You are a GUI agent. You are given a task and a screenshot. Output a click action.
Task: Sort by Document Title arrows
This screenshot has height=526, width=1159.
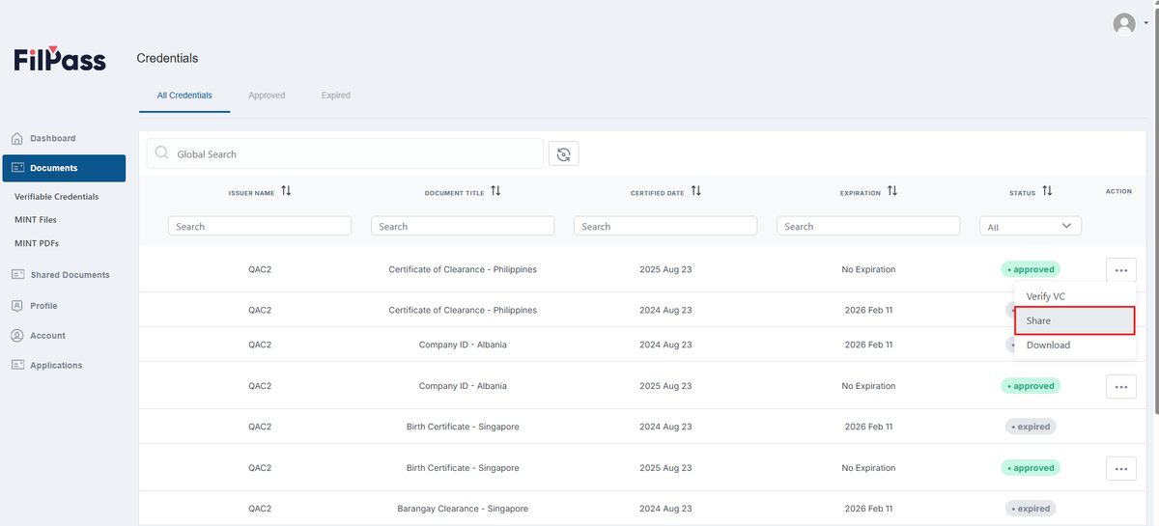point(495,191)
